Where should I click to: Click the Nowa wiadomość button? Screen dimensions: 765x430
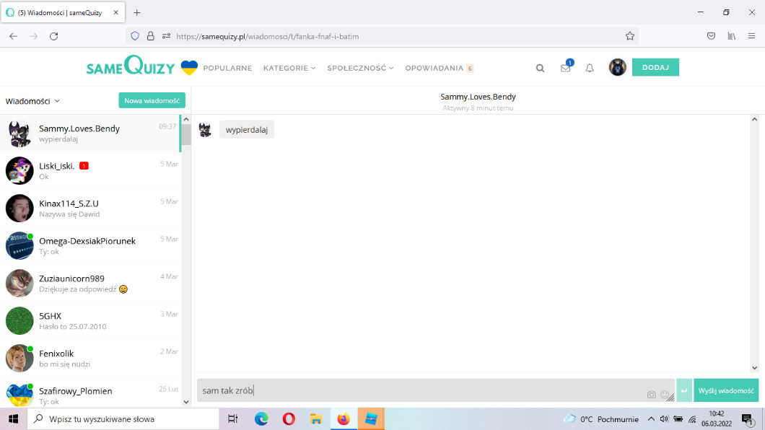tap(152, 100)
